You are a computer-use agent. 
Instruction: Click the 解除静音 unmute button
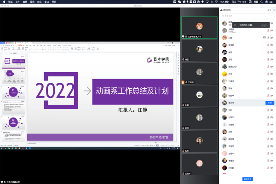(x=248, y=179)
